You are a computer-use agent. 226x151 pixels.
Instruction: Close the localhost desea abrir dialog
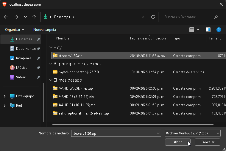pos(221,4)
